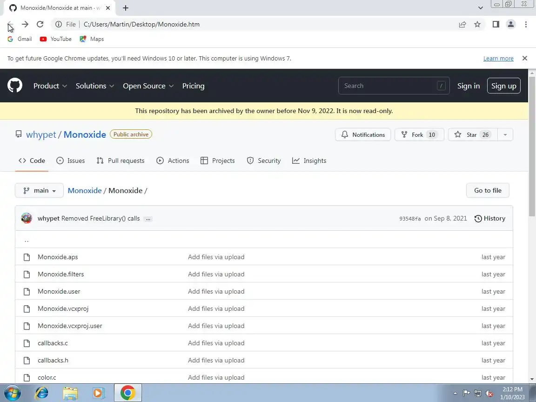The height and width of the screenshot is (402, 536).
Task: Click the GitHub octocat logo
Action: point(15,86)
